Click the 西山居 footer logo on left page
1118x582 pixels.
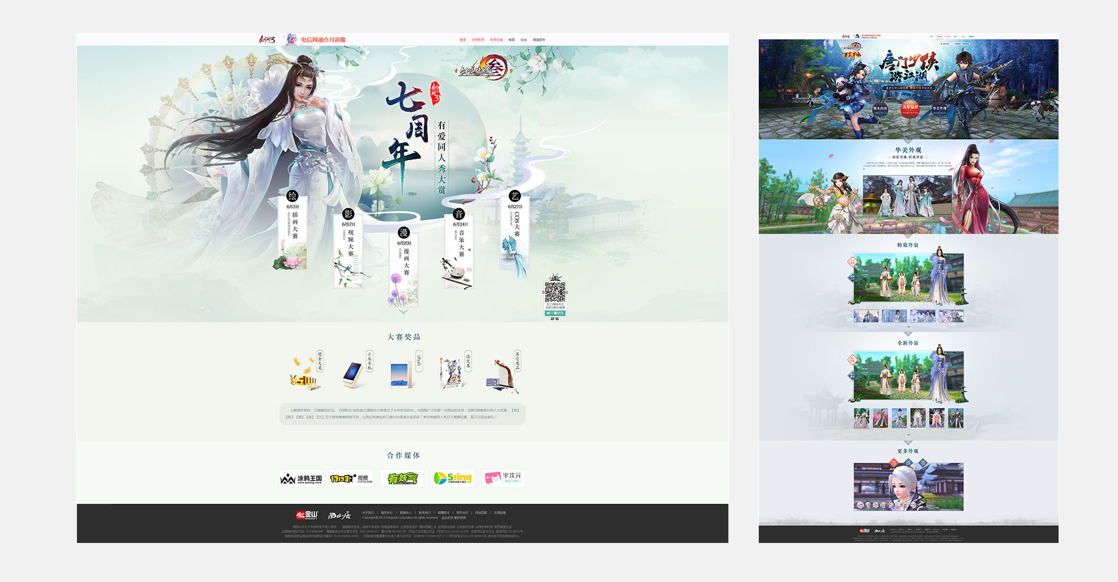click(339, 515)
